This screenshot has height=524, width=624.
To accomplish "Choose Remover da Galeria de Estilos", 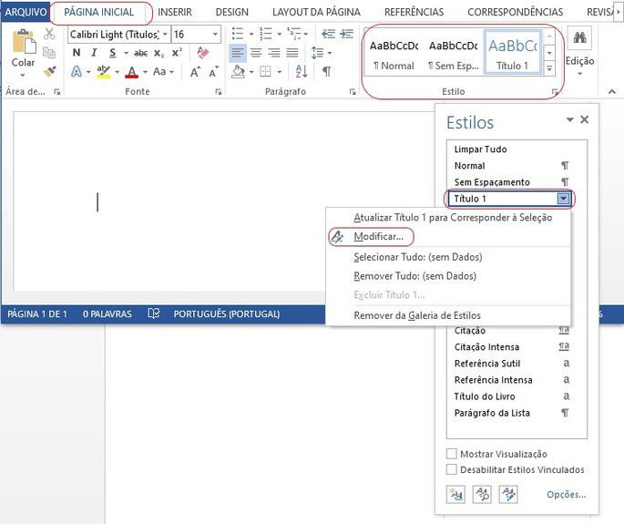I will [448, 315].
